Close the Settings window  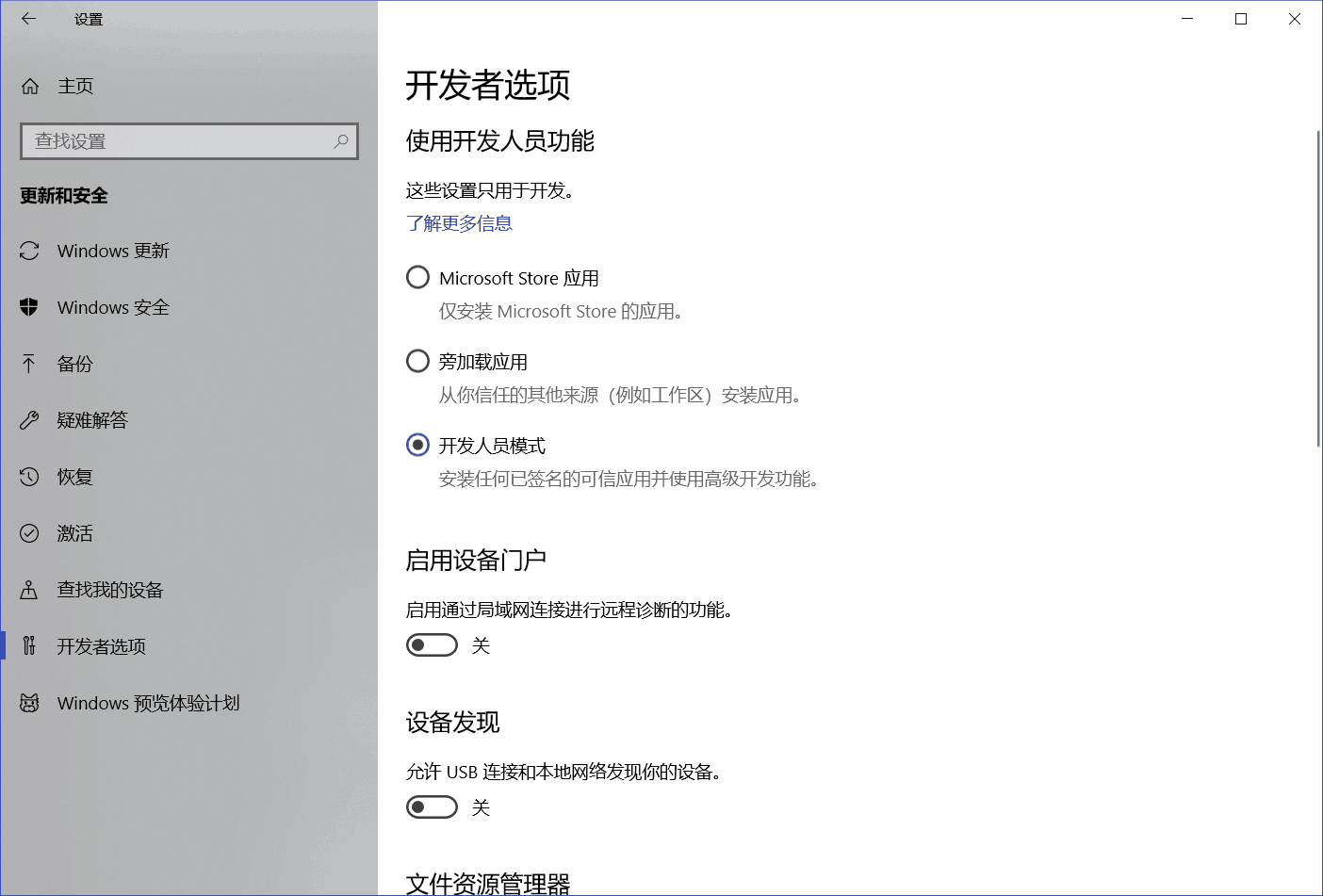pyautogui.click(x=1295, y=19)
